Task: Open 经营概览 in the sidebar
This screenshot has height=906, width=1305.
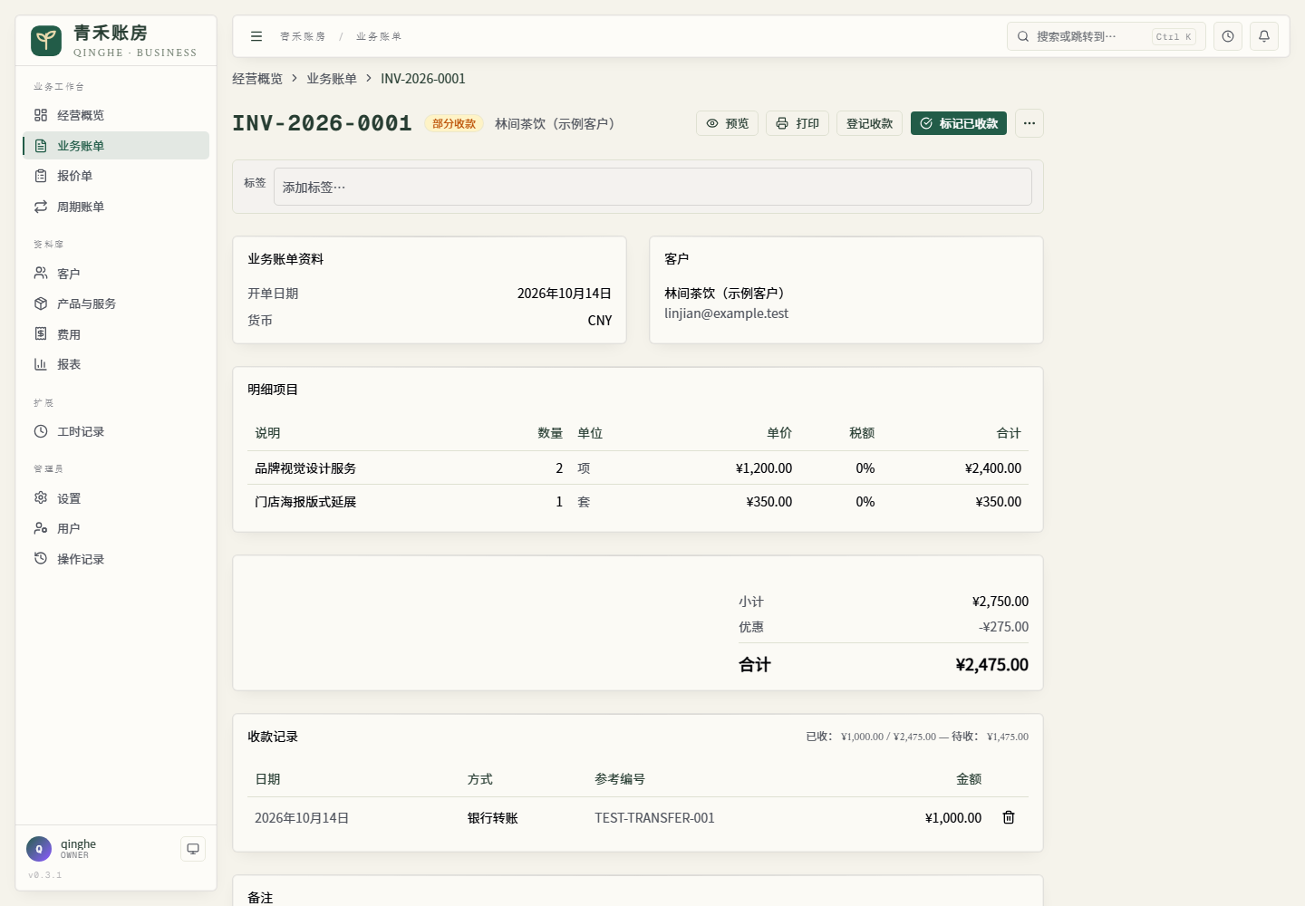Action: (x=116, y=115)
